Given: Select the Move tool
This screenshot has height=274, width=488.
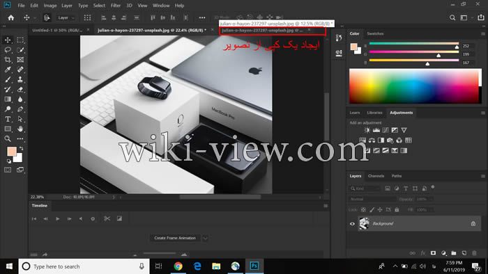Looking at the screenshot, I should 8,40.
